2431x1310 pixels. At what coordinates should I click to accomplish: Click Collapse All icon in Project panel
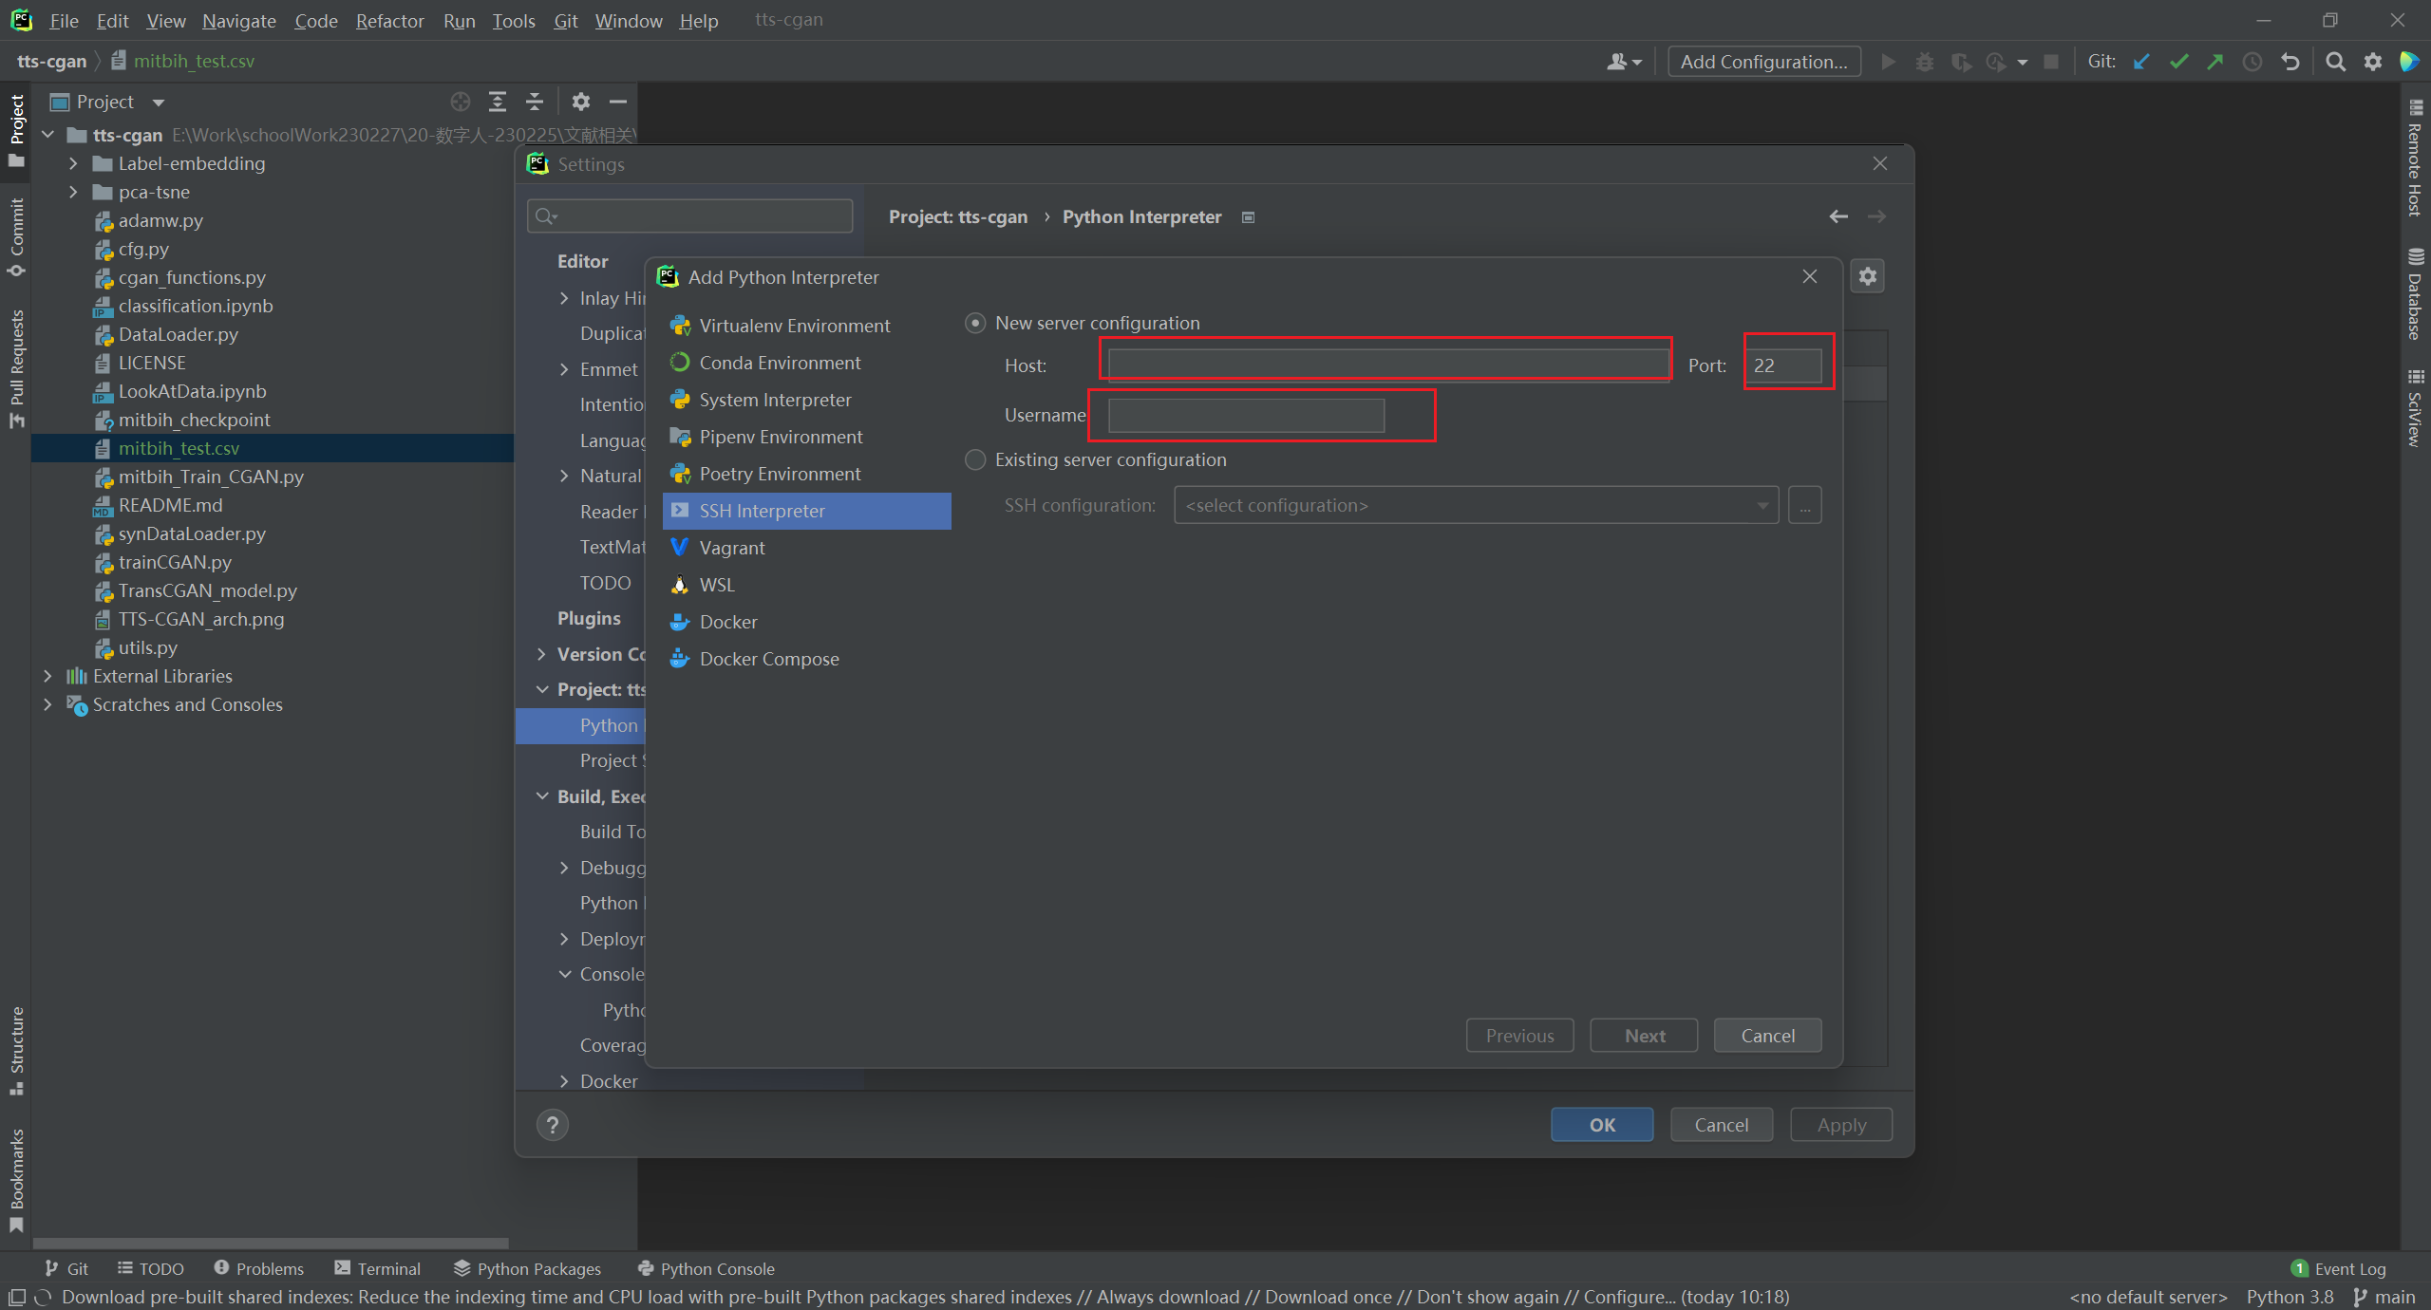(535, 102)
